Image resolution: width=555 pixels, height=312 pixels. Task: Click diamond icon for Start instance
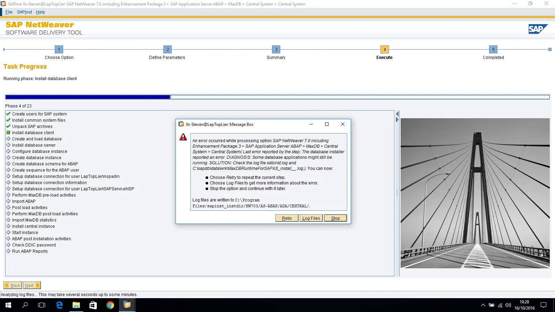[8, 232]
